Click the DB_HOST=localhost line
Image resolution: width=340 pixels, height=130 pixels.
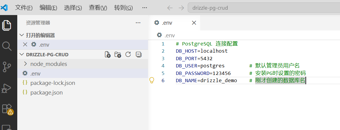pyautogui.click(x=202, y=51)
